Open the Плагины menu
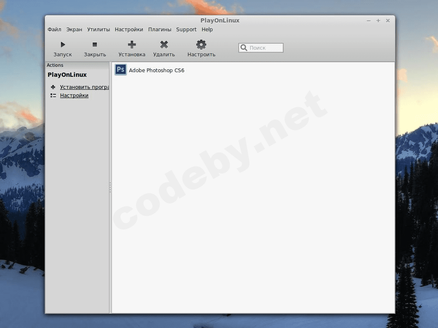Viewport: 438px width, 328px height. tap(160, 30)
